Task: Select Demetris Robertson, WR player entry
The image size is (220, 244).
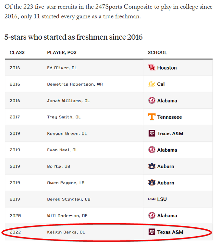Action: (x=75, y=84)
